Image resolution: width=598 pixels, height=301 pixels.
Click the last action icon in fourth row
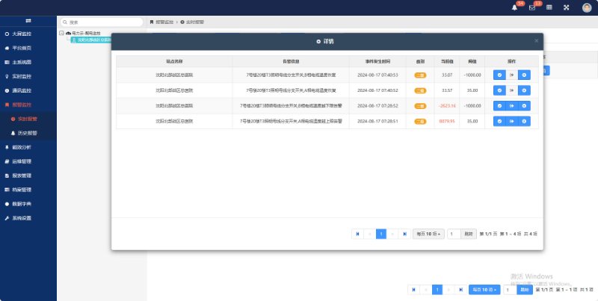(524, 122)
